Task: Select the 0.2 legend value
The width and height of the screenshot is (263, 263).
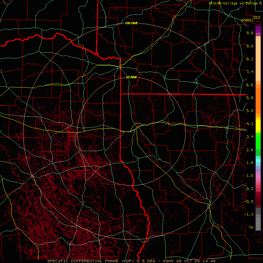Action: click(x=250, y=189)
